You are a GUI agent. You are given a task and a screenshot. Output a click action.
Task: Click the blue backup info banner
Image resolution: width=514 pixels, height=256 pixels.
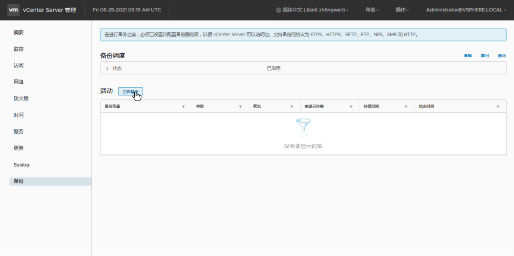tap(303, 34)
